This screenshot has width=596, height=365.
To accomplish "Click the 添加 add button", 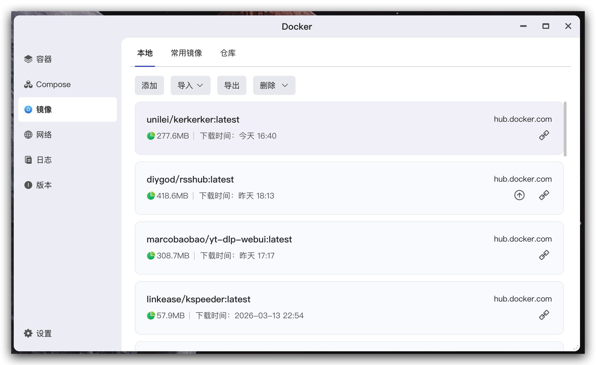I will click(149, 85).
